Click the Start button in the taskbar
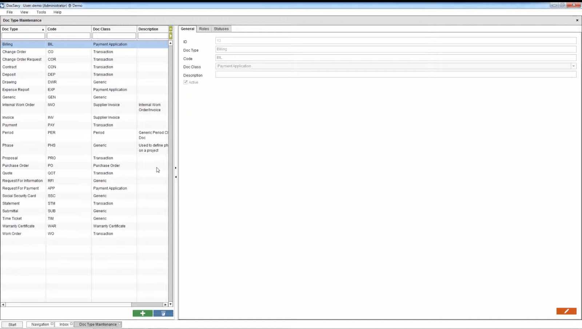582x329 pixels. (12, 324)
